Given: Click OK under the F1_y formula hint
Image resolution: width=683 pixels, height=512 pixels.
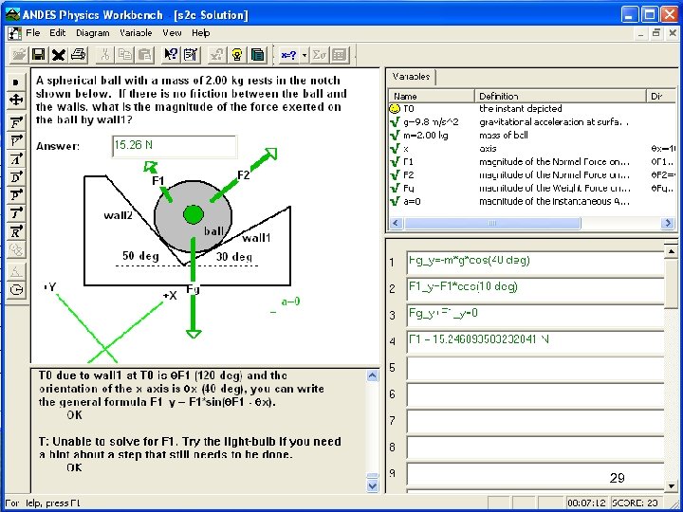Looking at the screenshot, I should (75, 415).
